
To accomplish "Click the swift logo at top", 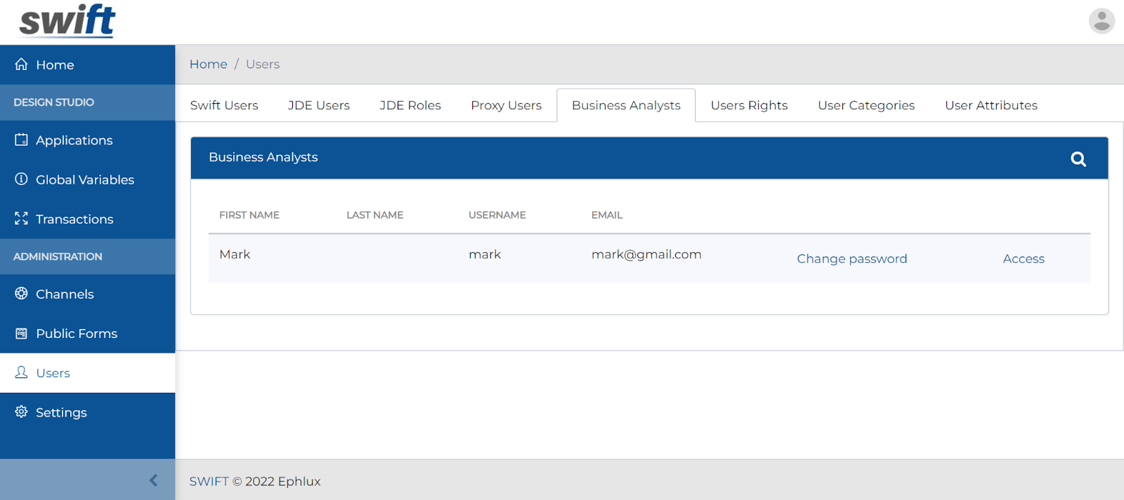I will pos(67,20).
